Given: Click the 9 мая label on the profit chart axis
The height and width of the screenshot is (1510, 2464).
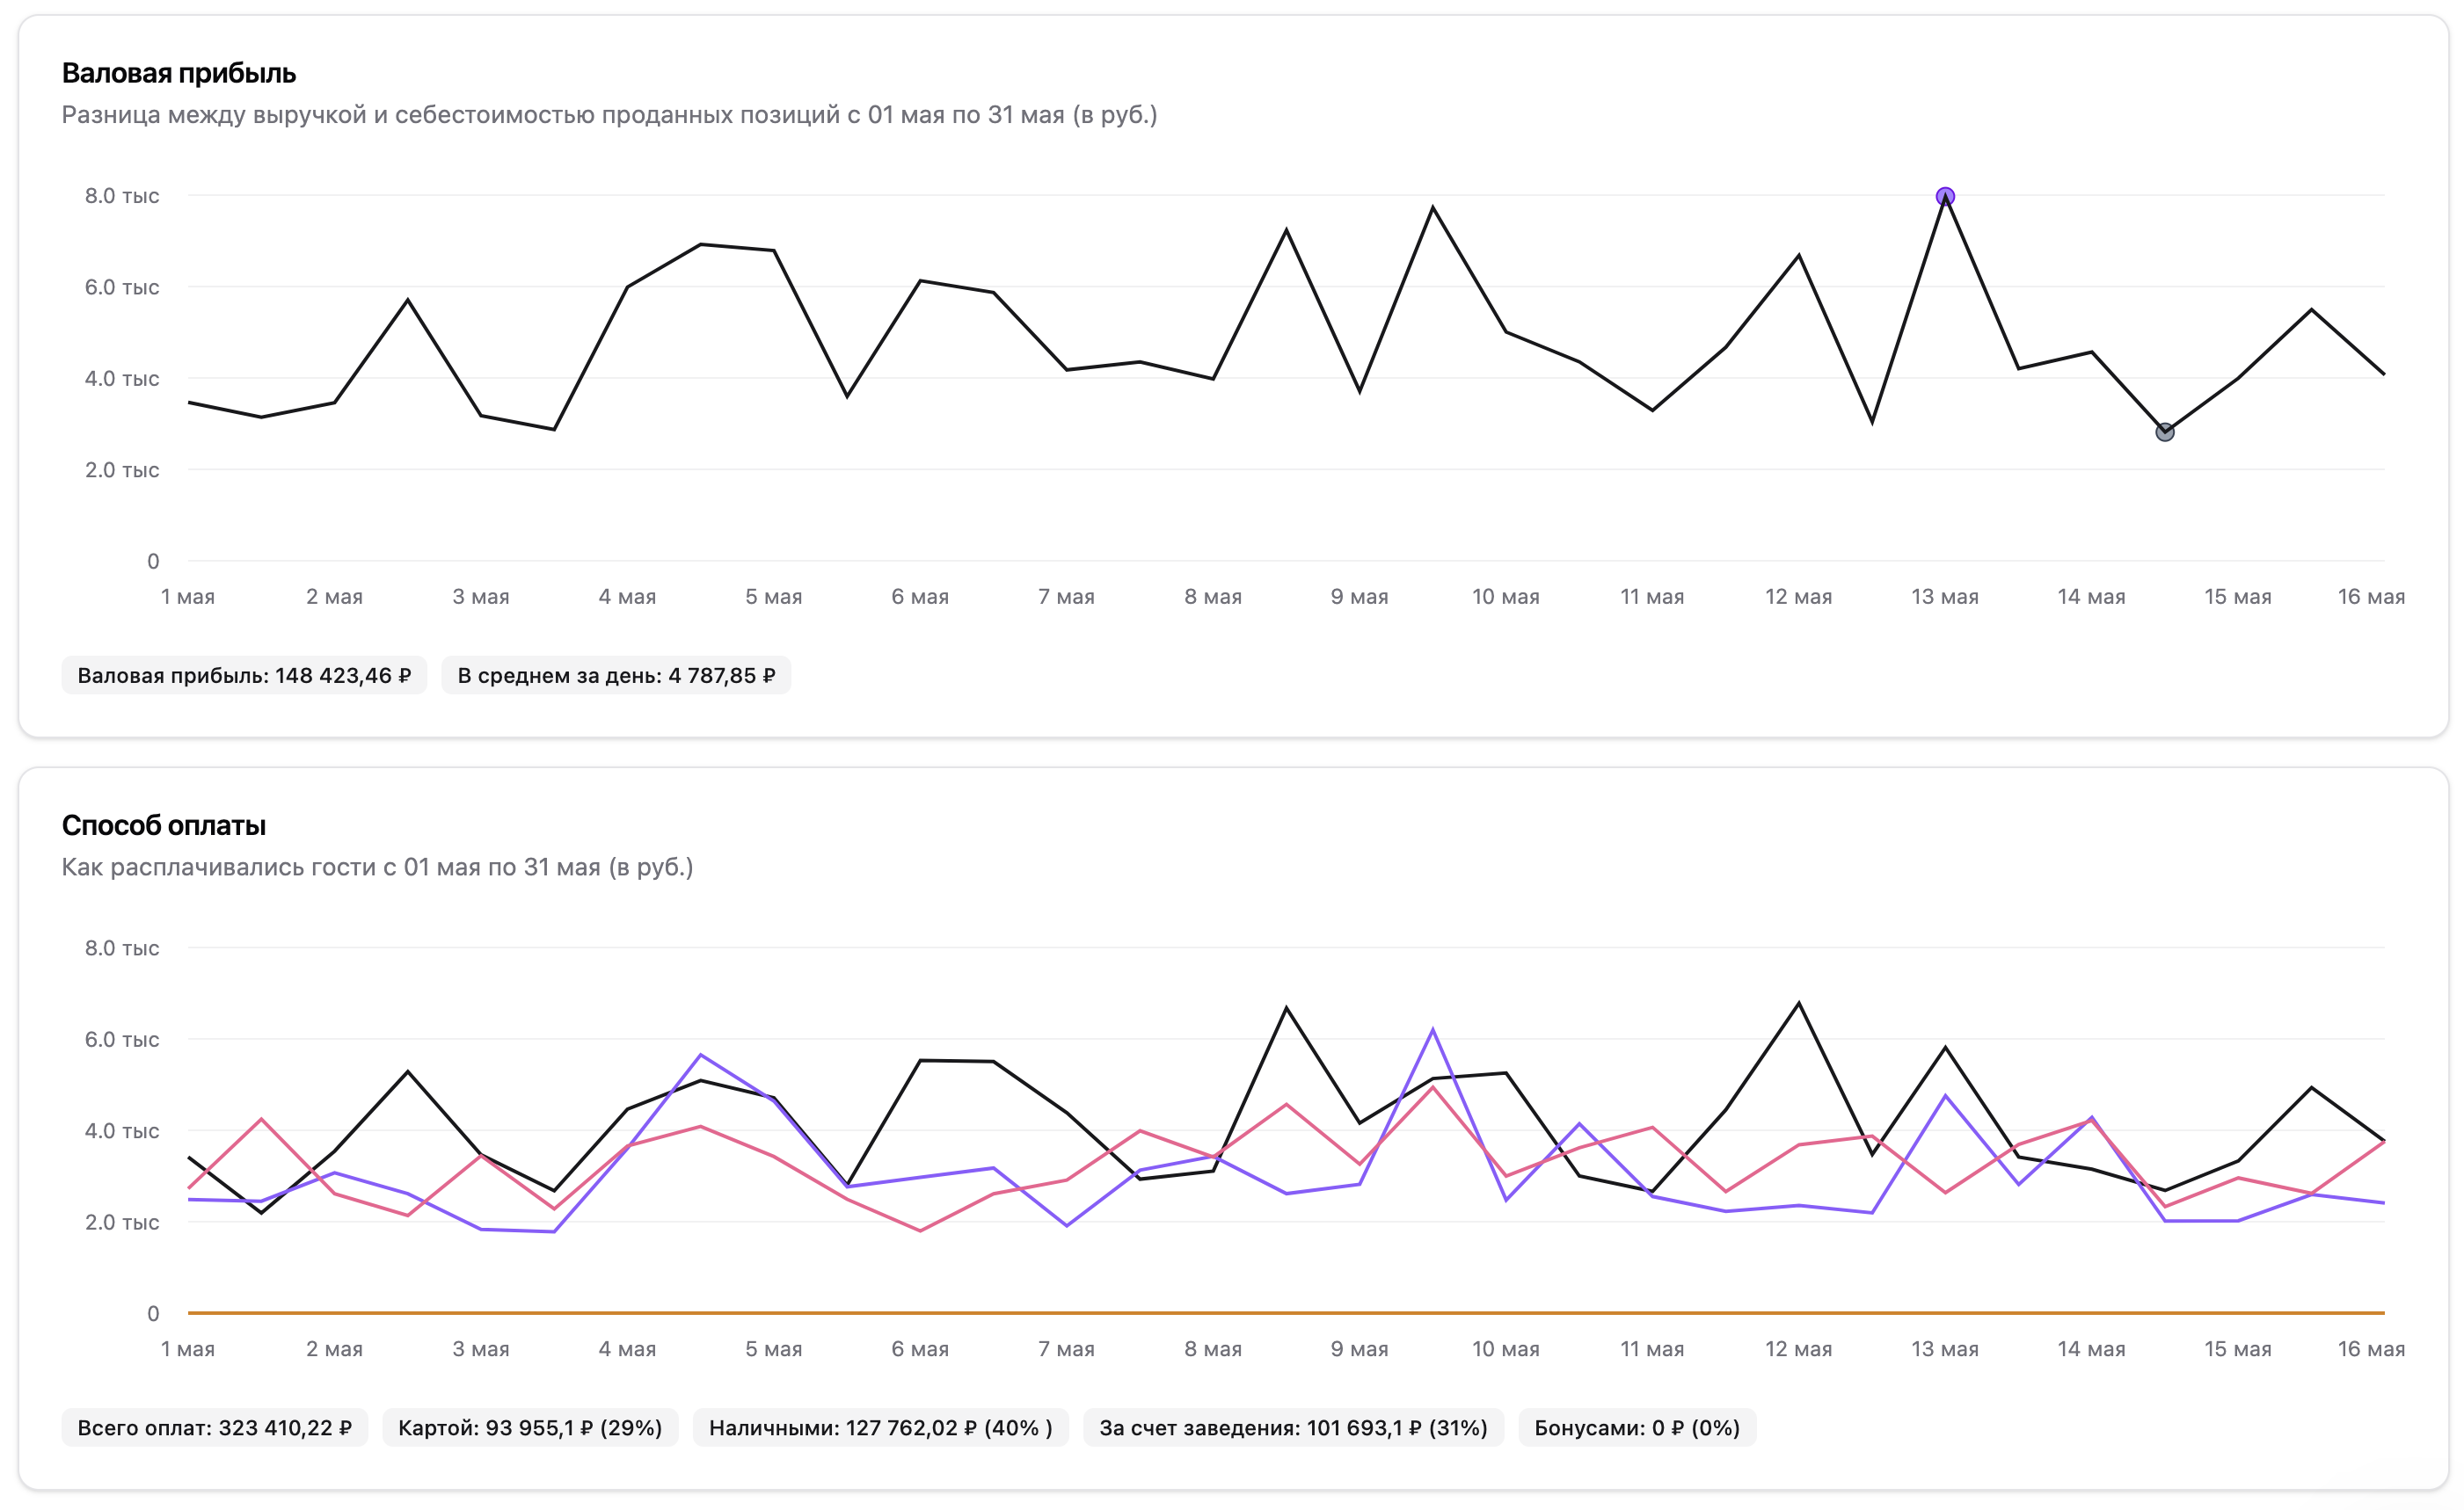Looking at the screenshot, I should point(1359,597).
